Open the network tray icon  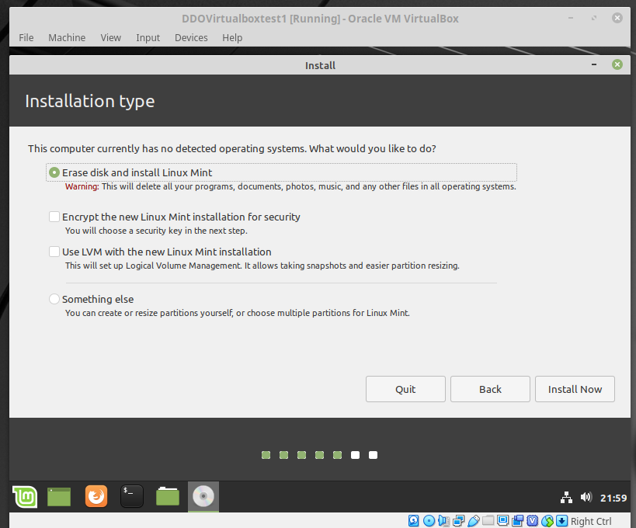(566, 497)
